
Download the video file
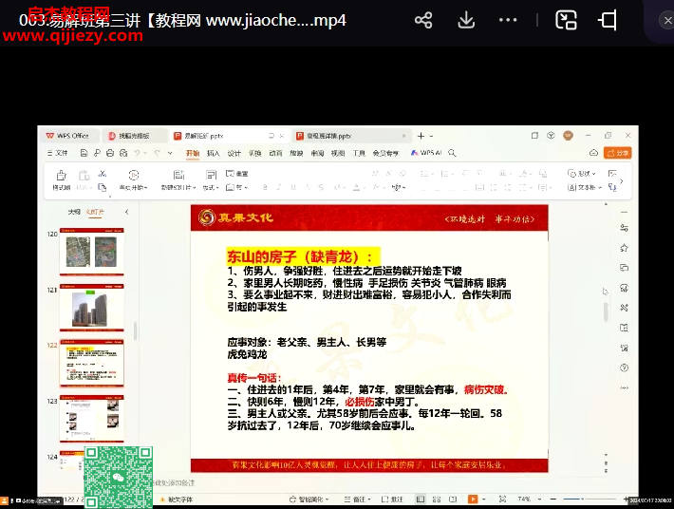click(466, 20)
